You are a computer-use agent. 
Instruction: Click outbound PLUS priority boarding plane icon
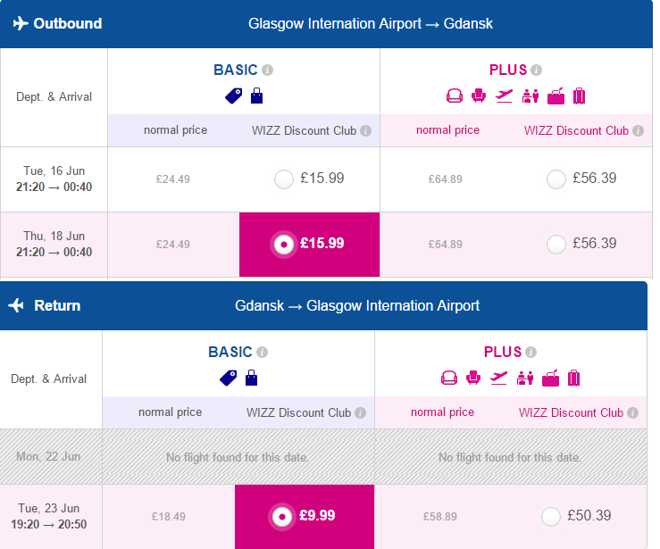point(504,96)
